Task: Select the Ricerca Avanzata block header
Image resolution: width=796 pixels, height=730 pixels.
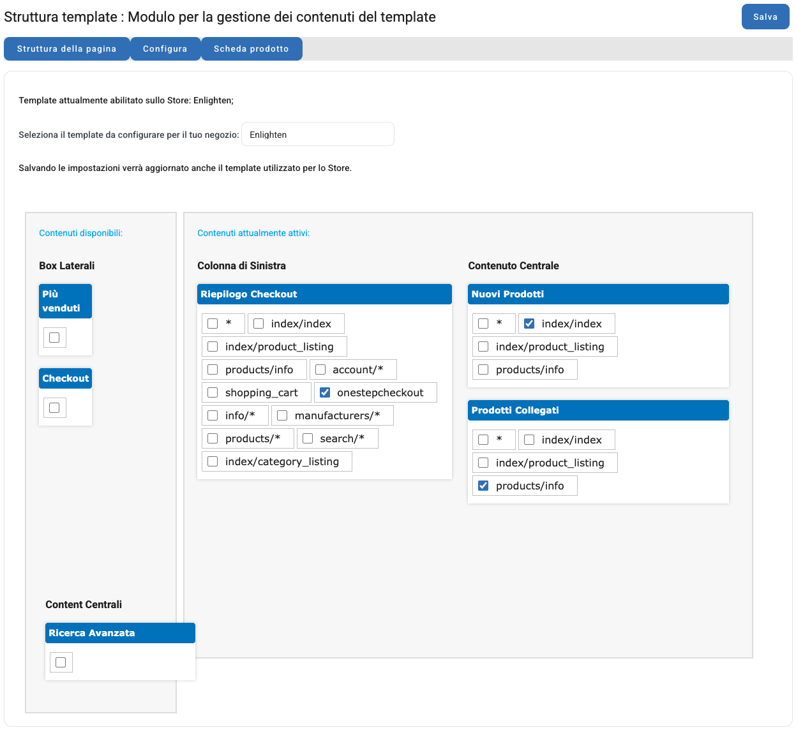Action: [120, 633]
